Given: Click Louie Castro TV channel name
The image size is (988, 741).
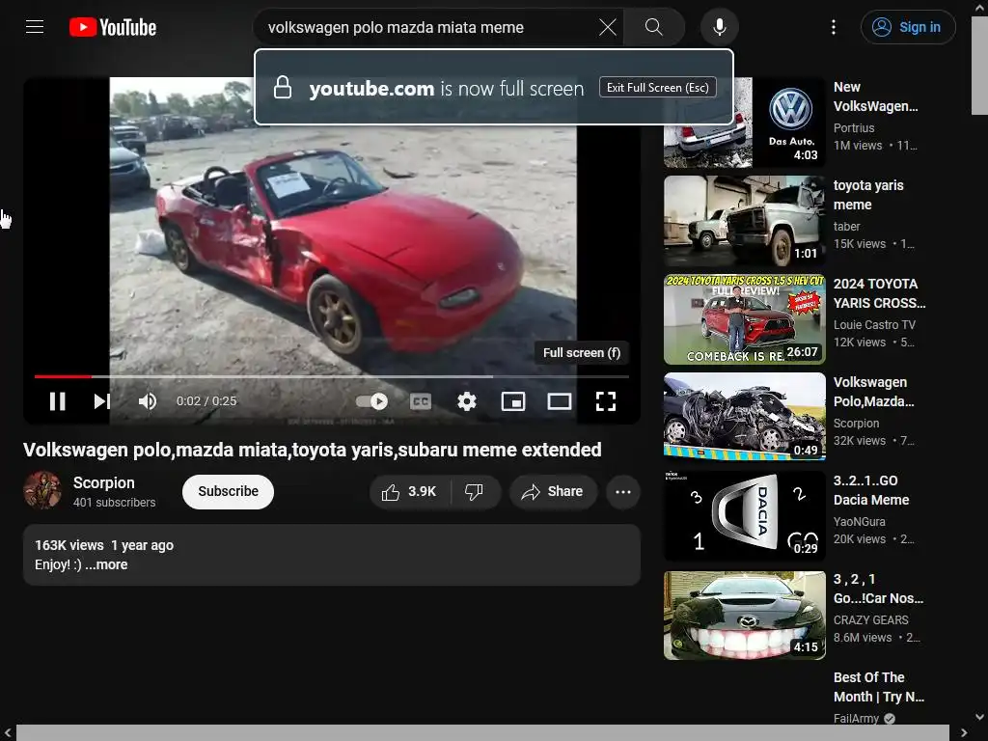Looking at the screenshot, I should (x=874, y=324).
